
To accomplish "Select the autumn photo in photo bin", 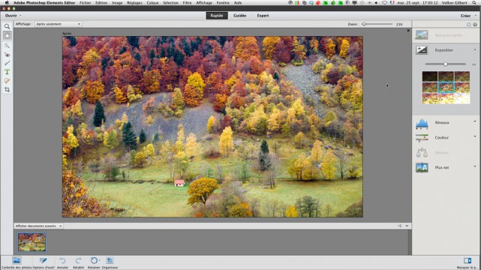I will click(x=32, y=242).
